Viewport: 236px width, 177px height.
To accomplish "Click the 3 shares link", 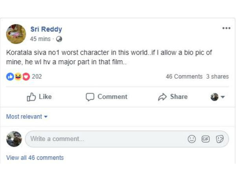I will [217, 77].
